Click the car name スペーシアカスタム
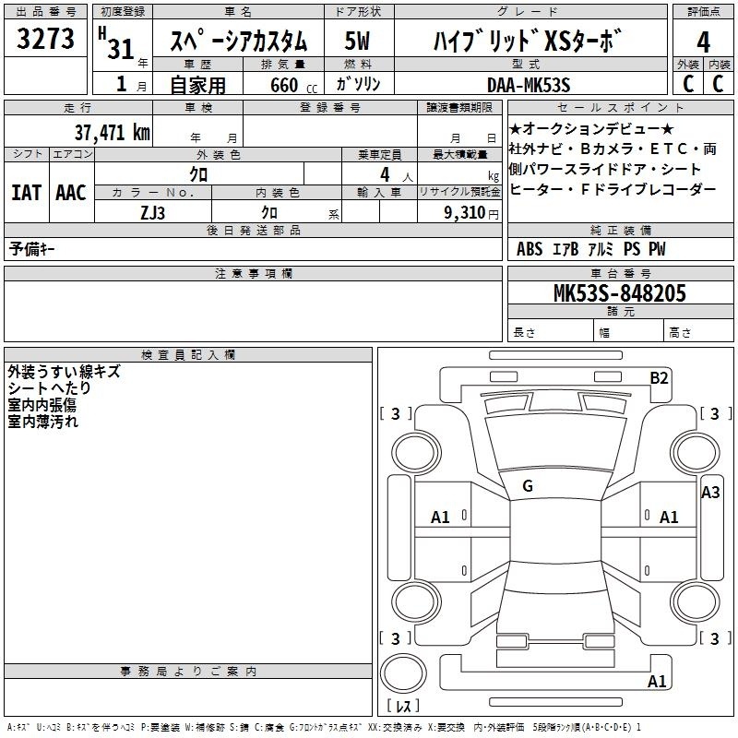Image resolution: width=738 pixels, height=738 pixels. 240,42
